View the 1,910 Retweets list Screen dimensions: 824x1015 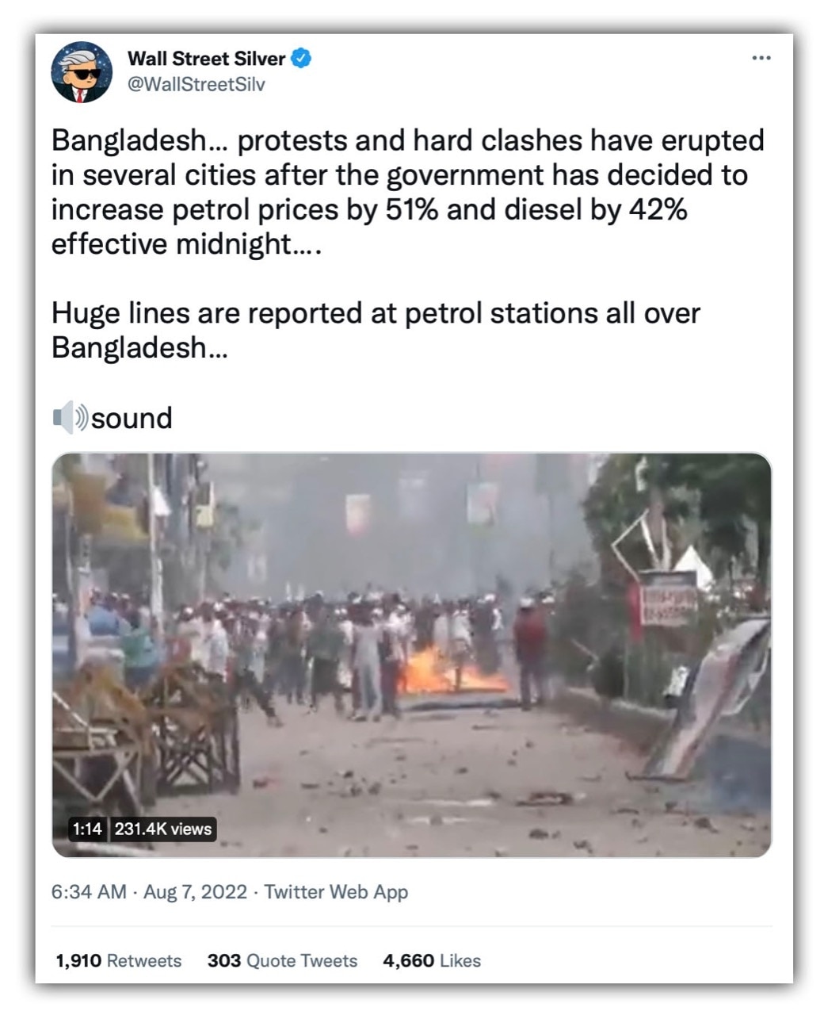click(118, 960)
